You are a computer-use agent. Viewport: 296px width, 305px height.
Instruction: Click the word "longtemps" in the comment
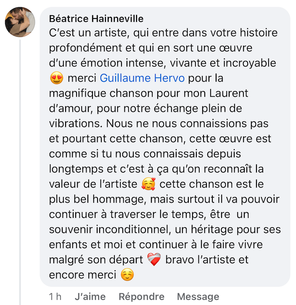click(74, 169)
